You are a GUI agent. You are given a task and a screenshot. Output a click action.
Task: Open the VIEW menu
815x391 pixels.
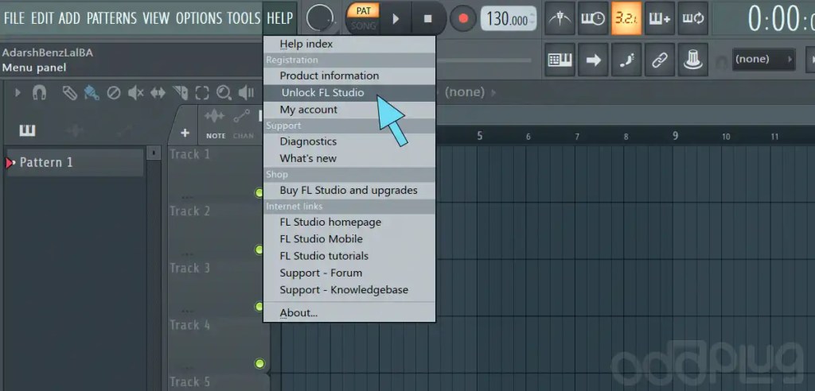point(156,18)
